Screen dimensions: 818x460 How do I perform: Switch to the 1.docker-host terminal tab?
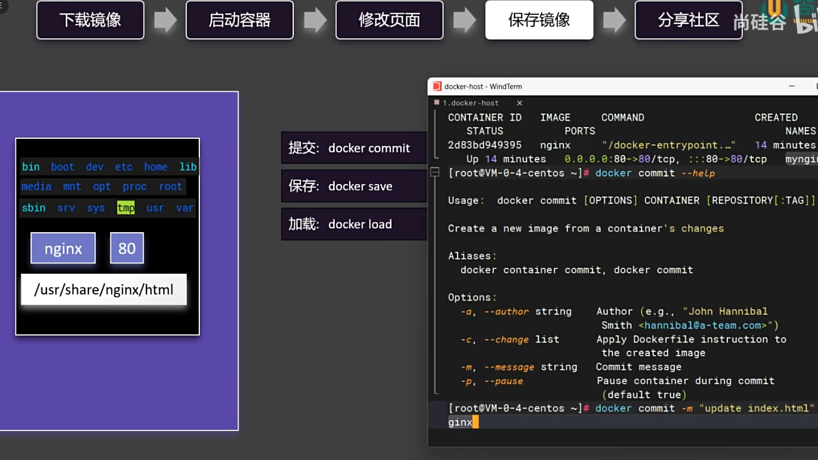point(471,103)
